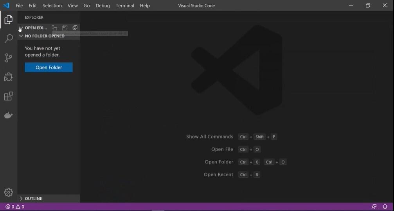The width and height of the screenshot is (394, 211).
Task: Close the Visual Studio Code window
Action: (385, 5)
